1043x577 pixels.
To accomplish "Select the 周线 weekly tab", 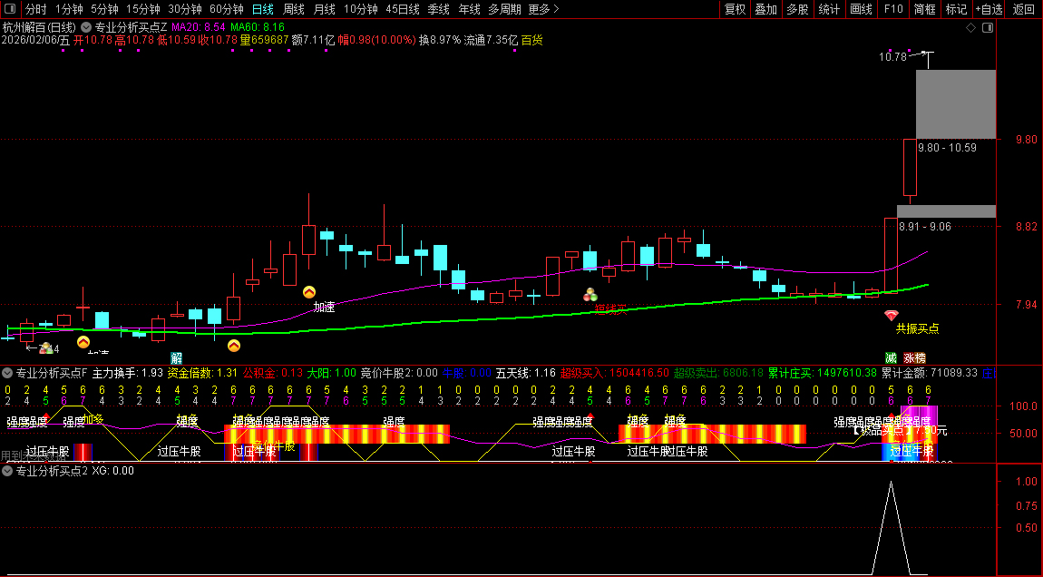I will [x=293, y=9].
